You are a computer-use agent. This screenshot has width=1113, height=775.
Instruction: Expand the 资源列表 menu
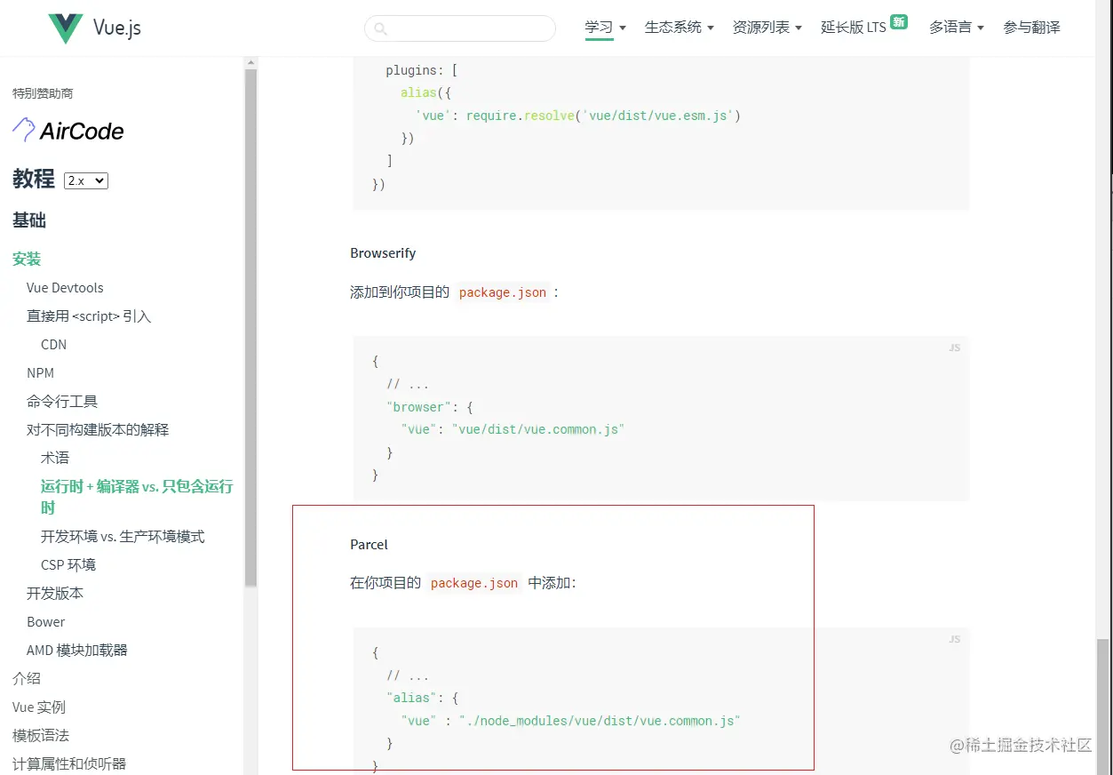pos(767,28)
